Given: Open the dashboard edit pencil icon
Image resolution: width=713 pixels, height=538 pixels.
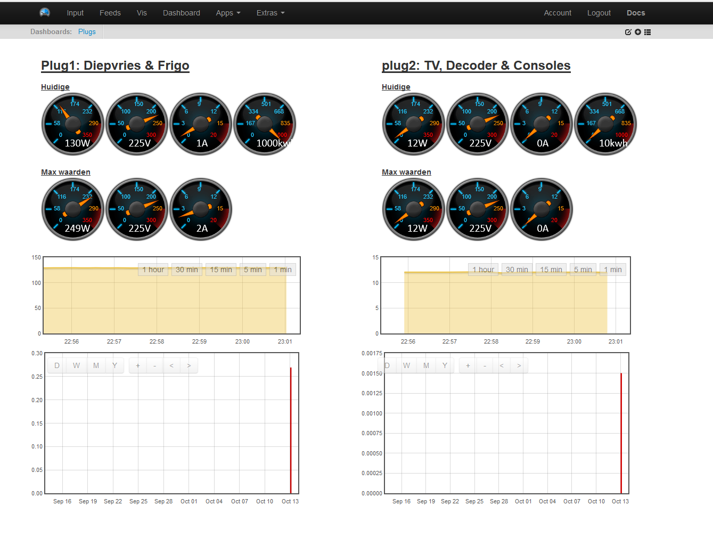Looking at the screenshot, I should [628, 32].
